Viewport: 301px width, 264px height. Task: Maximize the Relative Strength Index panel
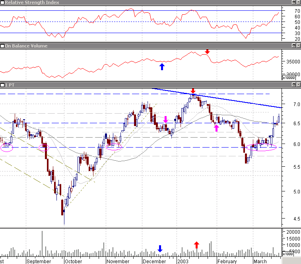pyautogui.click(x=294, y=2)
